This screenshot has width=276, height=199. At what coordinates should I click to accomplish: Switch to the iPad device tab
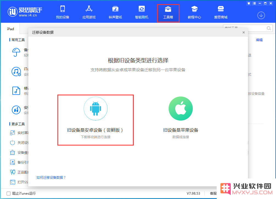pos(10,29)
